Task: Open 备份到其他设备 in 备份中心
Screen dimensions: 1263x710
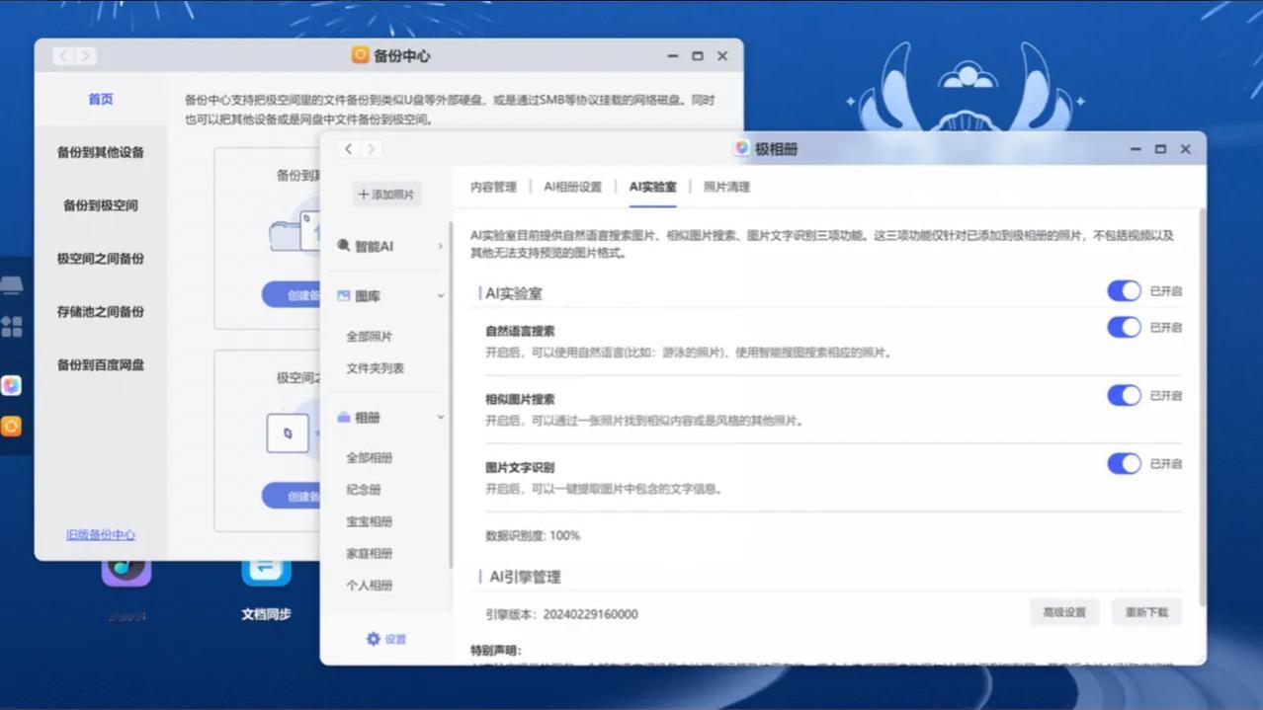Action: click(x=101, y=152)
